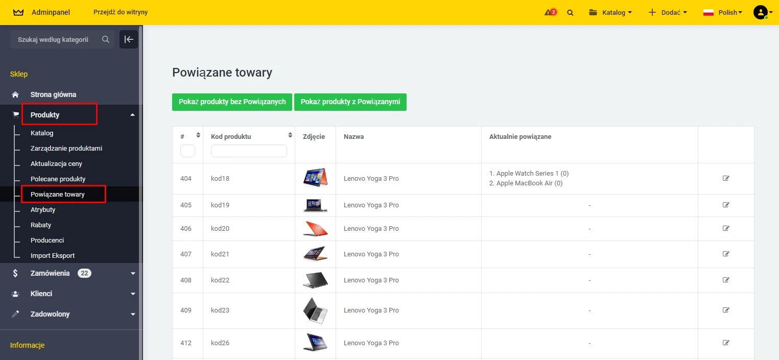Sort rows using the # column sorter
Viewport: 779px width, 360px height.
click(198, 135)
